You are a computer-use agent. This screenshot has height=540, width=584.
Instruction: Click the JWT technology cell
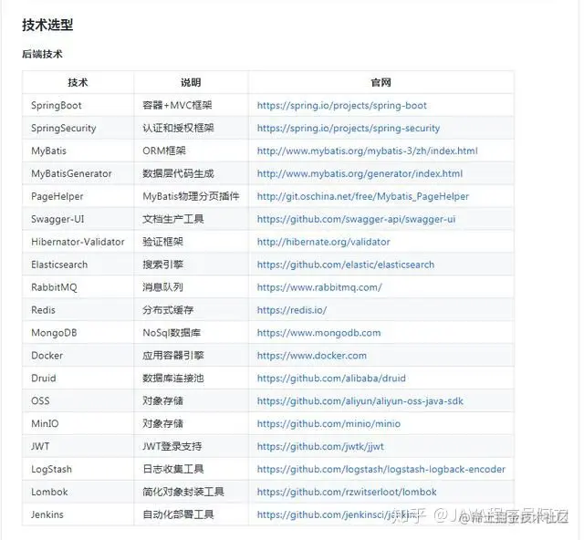[x=78, y=446]
